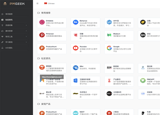
Task: Click the Medium title link
Action: [117, 34]
